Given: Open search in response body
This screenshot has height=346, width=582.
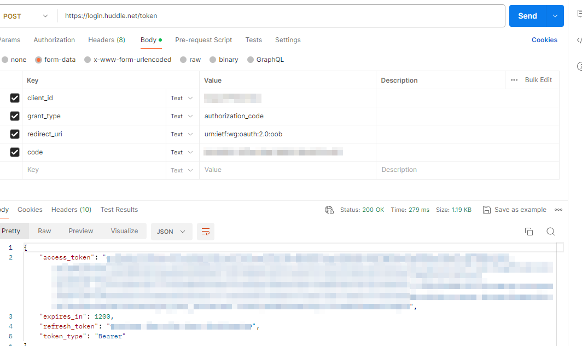Looking at the screenshot, I should 550,232.
